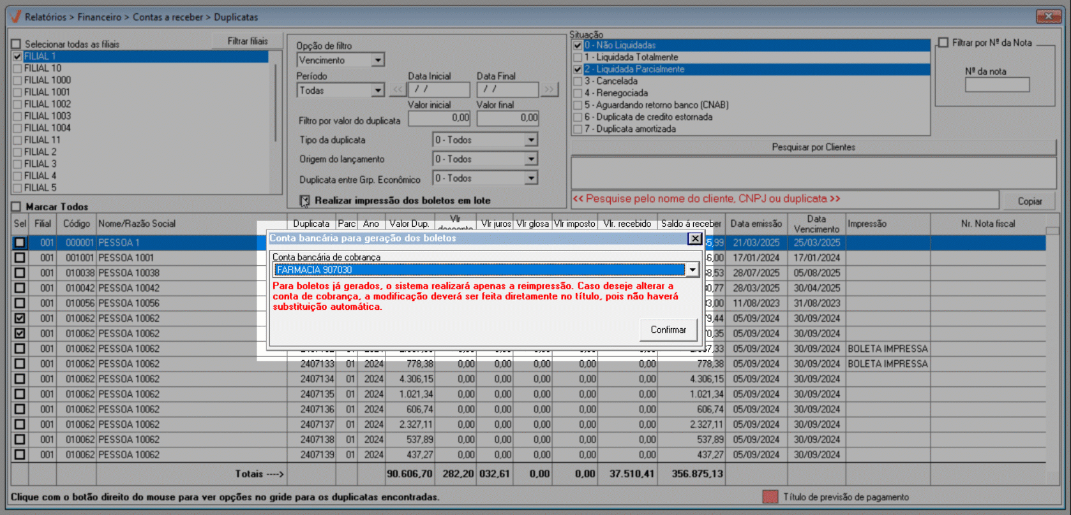Click red payment forecast legend square
The image size is (1071, 515).
tap(770, 497)
